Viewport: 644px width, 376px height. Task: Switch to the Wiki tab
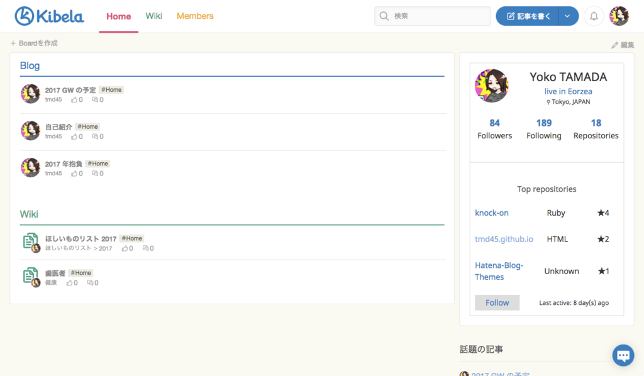tap(153, 16)
